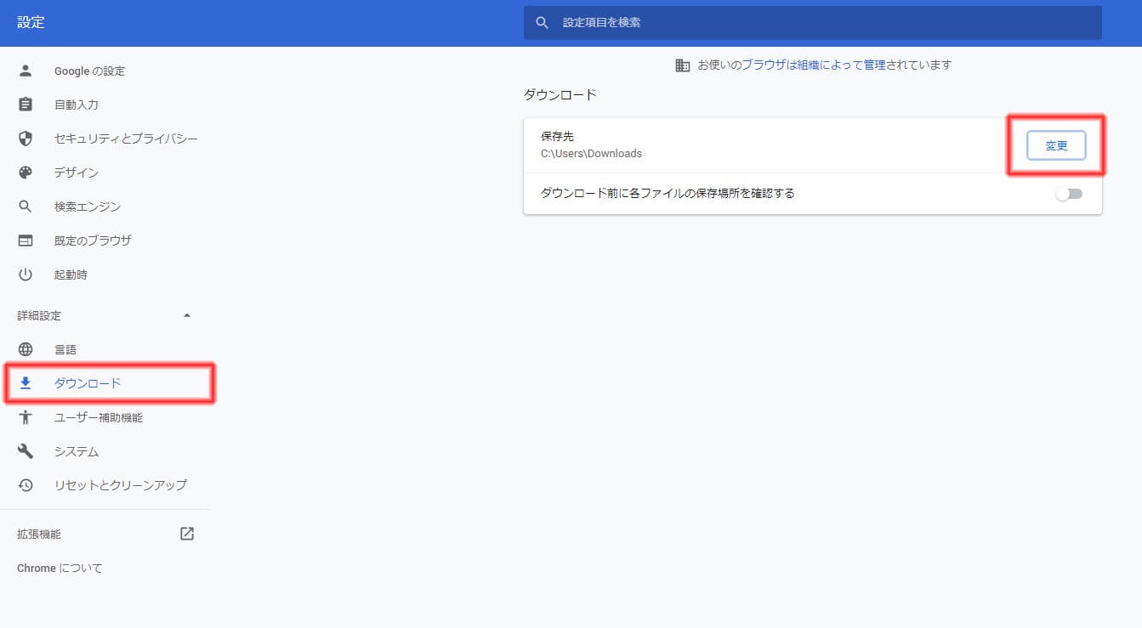Click the clipboard icon for 自動入力
The image size is (1142, 628).
(x=26, y=105)
